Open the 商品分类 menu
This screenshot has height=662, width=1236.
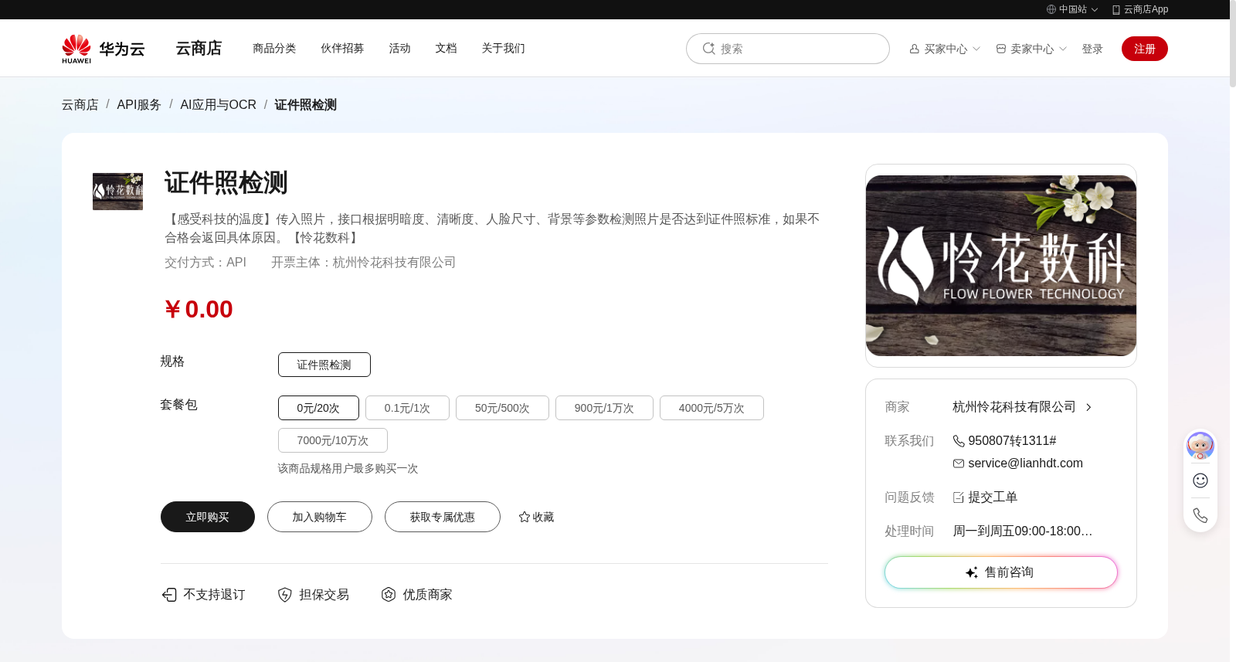[x=274, y=48]
